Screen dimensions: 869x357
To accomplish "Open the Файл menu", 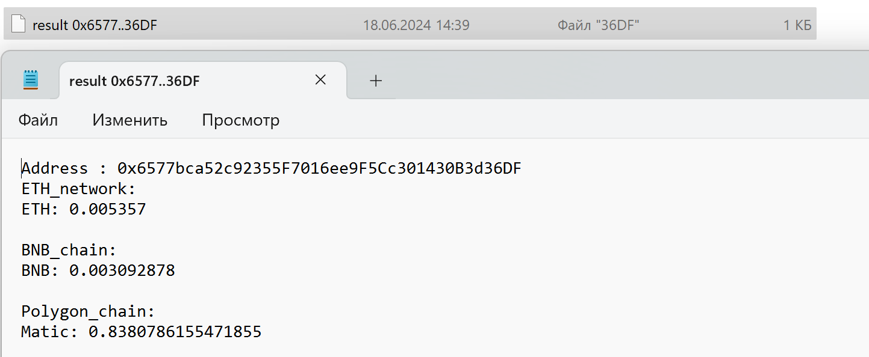I will click(x=38, y=120).
